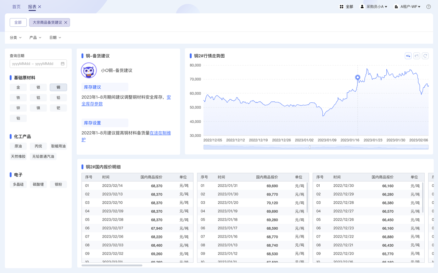Screen dimensions: 438x273
Task: Select the 取暖用油 chip
Action: 59,146
